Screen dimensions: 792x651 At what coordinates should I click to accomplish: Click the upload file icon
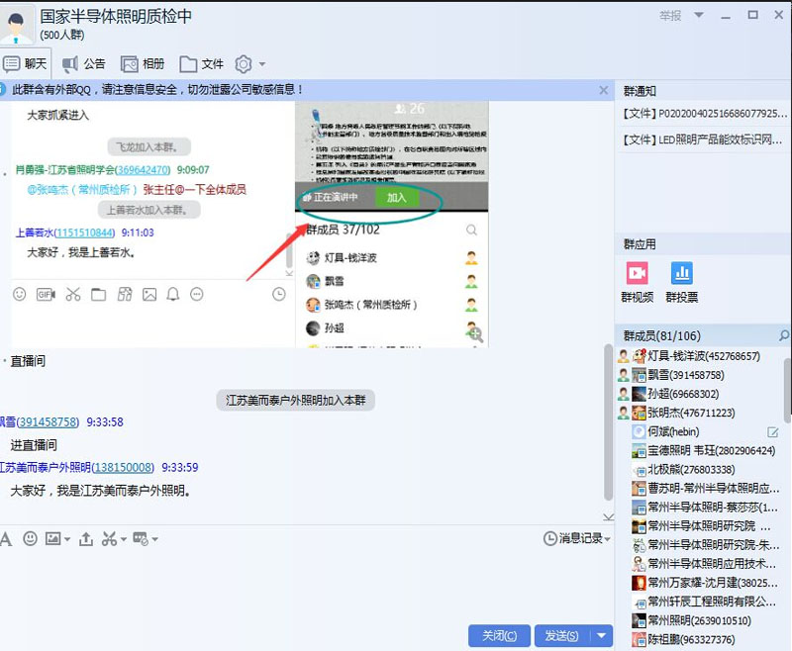[x=86, y=539]
